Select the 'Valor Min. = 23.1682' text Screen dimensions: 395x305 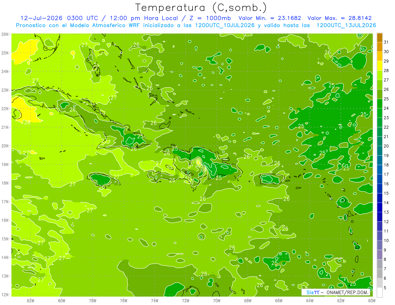(x=270, y=18)
